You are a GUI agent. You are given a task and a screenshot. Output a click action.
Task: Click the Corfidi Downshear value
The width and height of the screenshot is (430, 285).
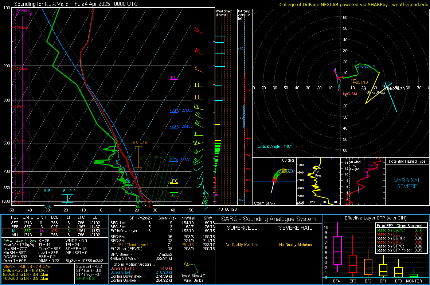(x=164, y=276)
